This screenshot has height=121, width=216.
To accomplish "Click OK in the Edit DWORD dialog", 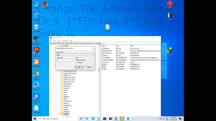I will [79, 67].
